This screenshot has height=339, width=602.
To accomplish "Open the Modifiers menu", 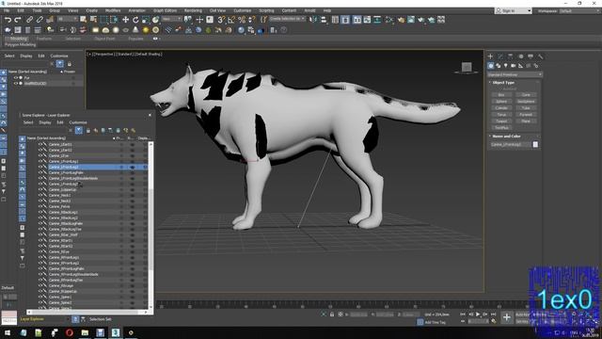I will (x=113, y=10).
